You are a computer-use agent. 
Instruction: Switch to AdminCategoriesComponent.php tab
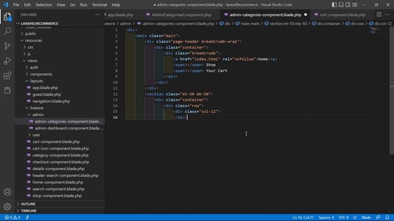182,15
